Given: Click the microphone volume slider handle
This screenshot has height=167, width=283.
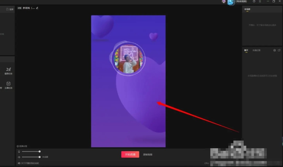Looking at the screenshot, I should click(40, 151).
